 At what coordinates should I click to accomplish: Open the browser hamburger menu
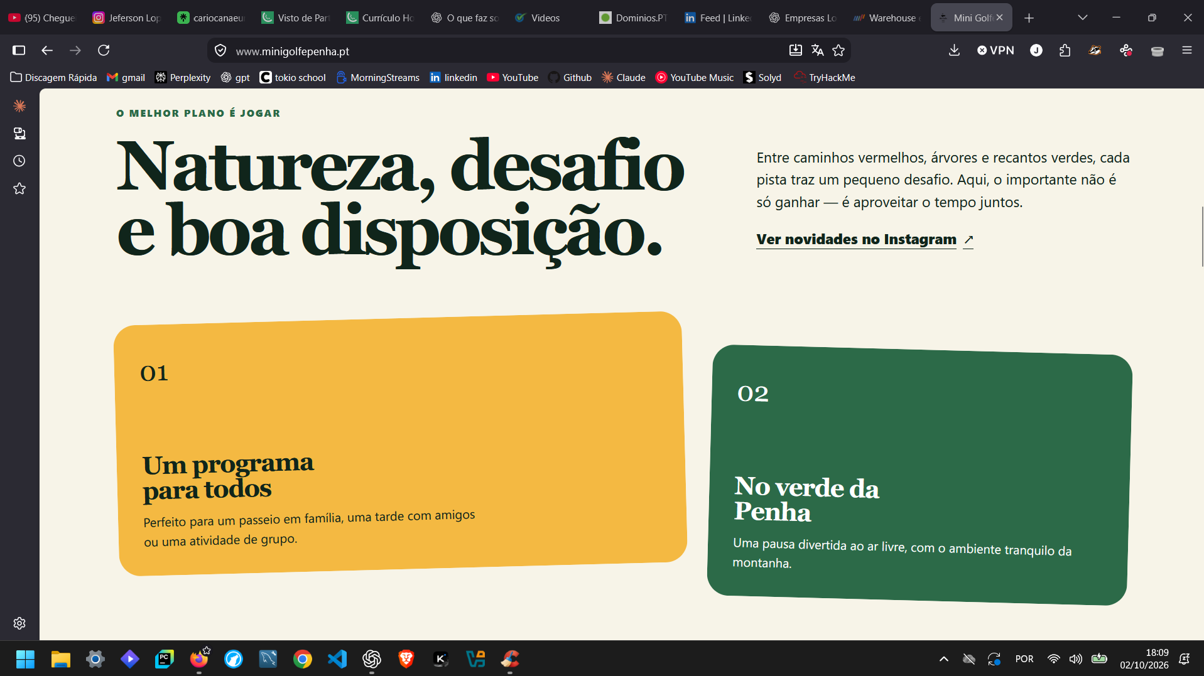point(1186,50)
